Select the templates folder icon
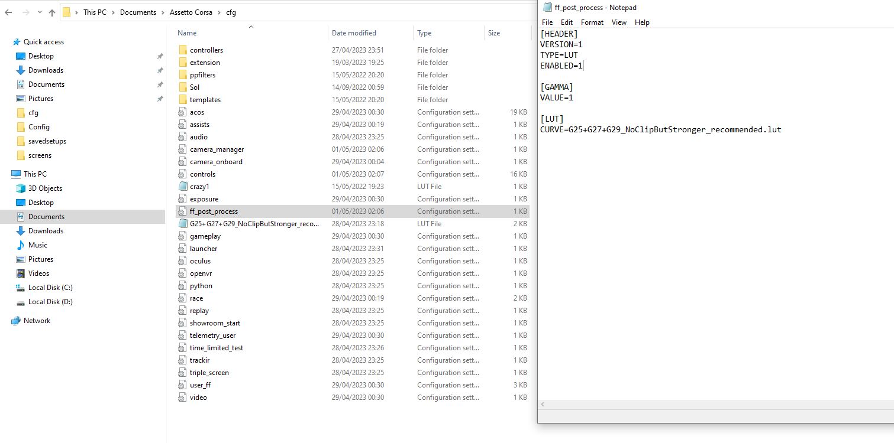The image size is (894, 443). 183,100
